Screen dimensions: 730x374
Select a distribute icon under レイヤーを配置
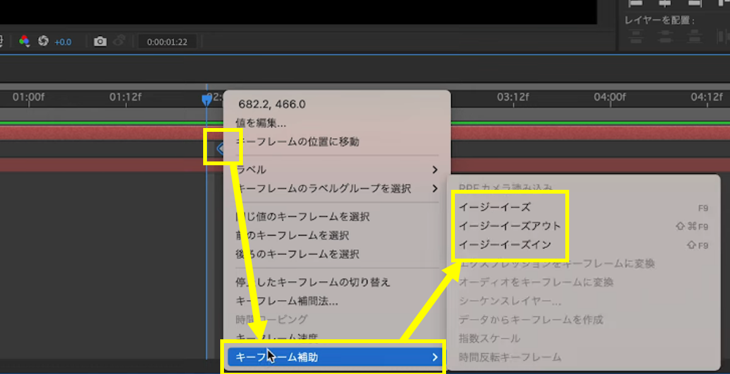tap(635, 37)
